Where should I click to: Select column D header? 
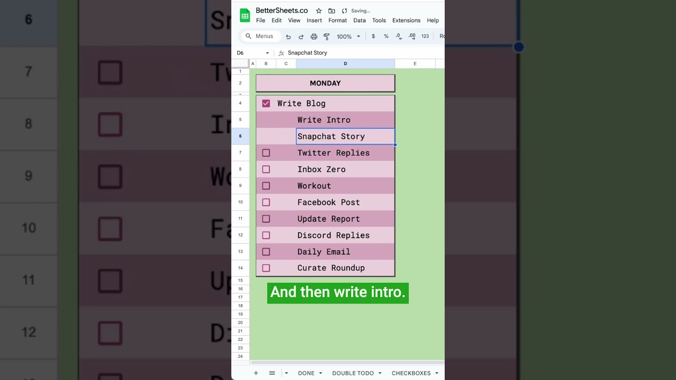(x=345, y=64)
